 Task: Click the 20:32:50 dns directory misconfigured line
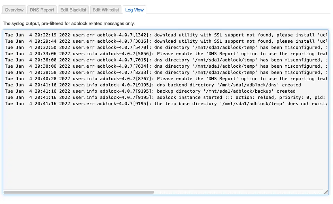166,48
